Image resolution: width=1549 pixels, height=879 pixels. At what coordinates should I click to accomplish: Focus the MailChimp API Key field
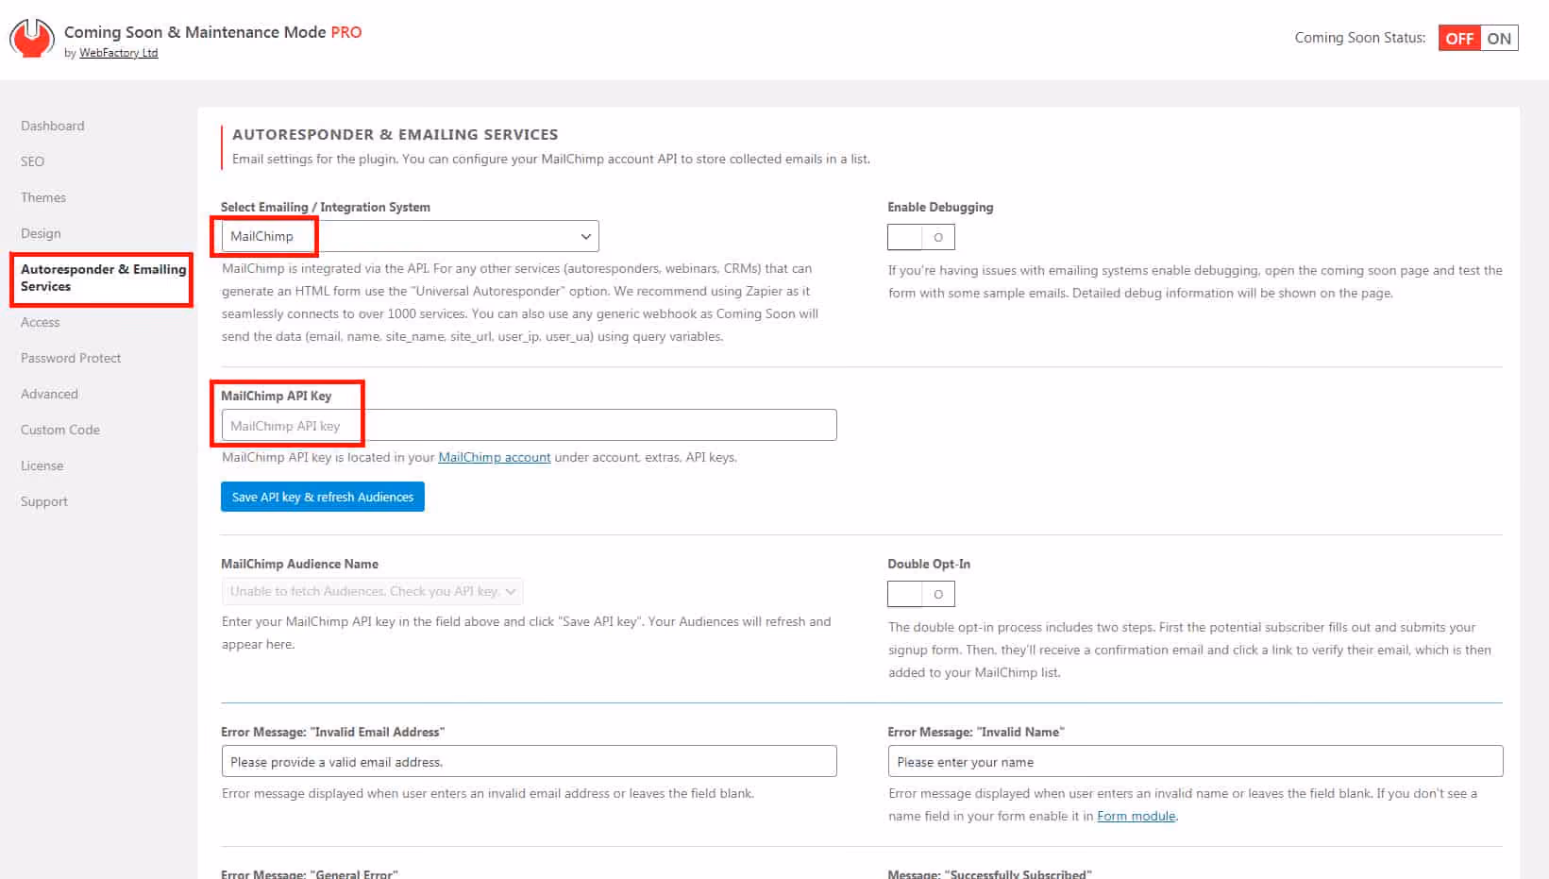pyautogui.click(x=529, y=425)
